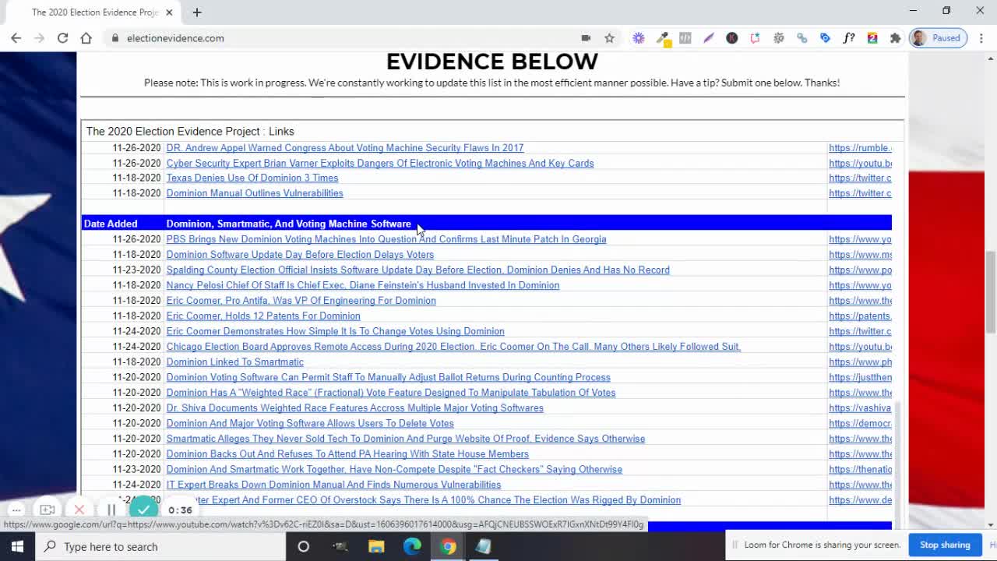
Task: Click the Paused profile button
Action: (x=938, y=37)
